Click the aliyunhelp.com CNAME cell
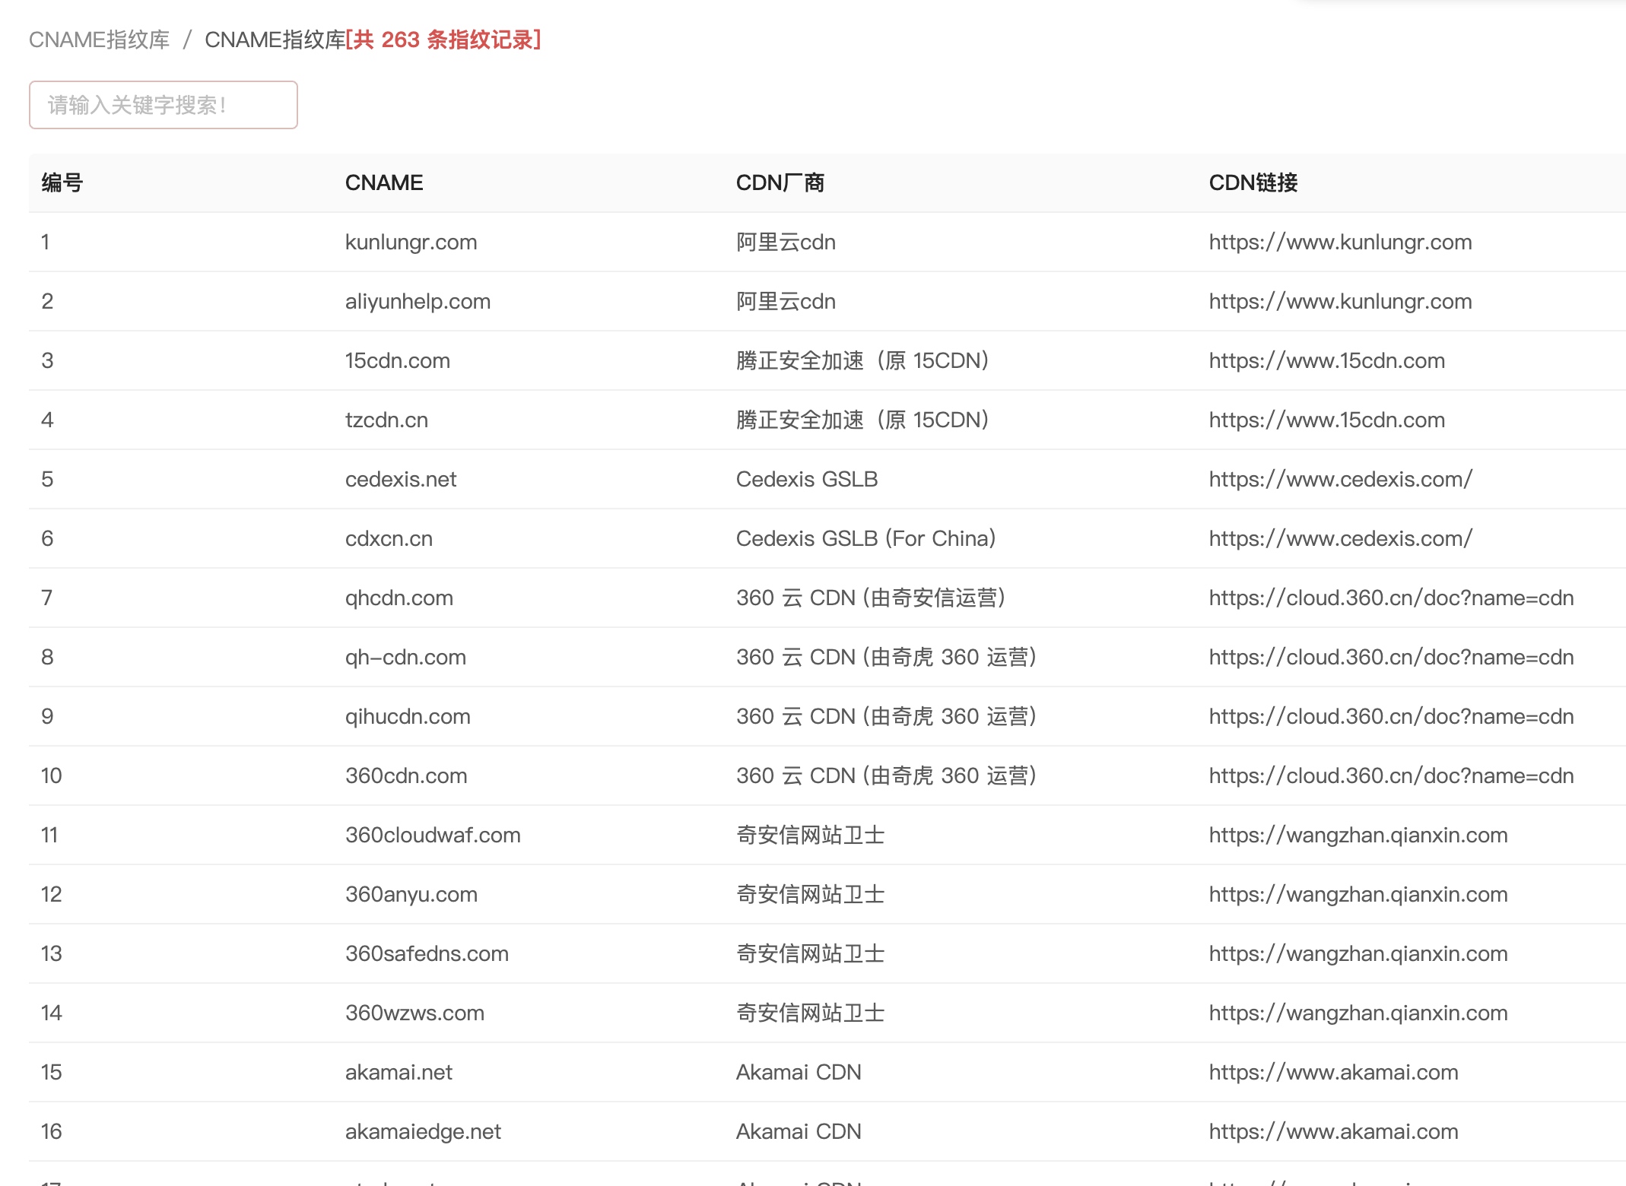 [418, 301]
